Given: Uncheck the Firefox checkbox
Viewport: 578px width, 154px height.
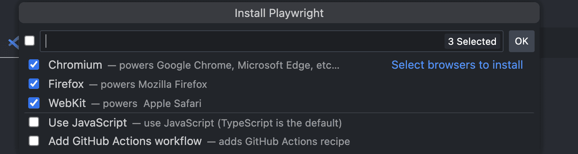Looking at the screenshot, I should [34, 84].
